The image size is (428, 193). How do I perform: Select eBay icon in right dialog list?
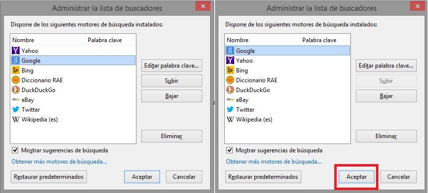(x=230, y=100)
